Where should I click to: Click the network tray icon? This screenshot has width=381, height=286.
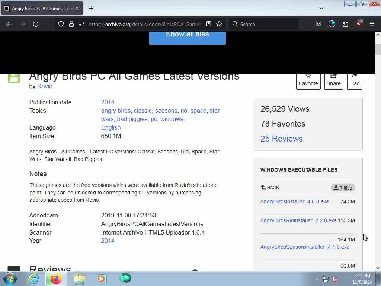tap(325, 279)
